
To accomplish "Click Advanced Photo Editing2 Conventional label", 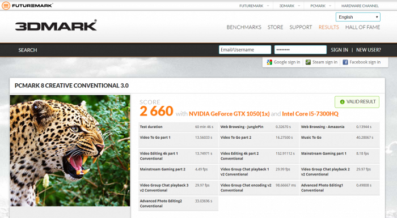I will (x=161, y=203).
